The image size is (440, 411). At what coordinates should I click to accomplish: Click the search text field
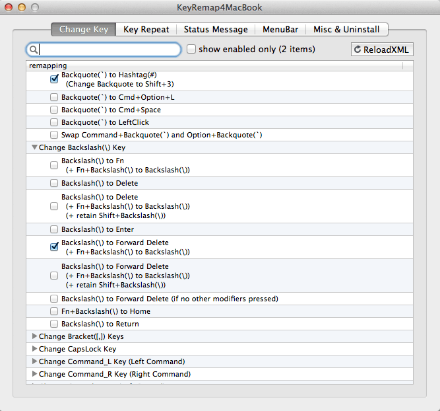[x=104, y=50]
